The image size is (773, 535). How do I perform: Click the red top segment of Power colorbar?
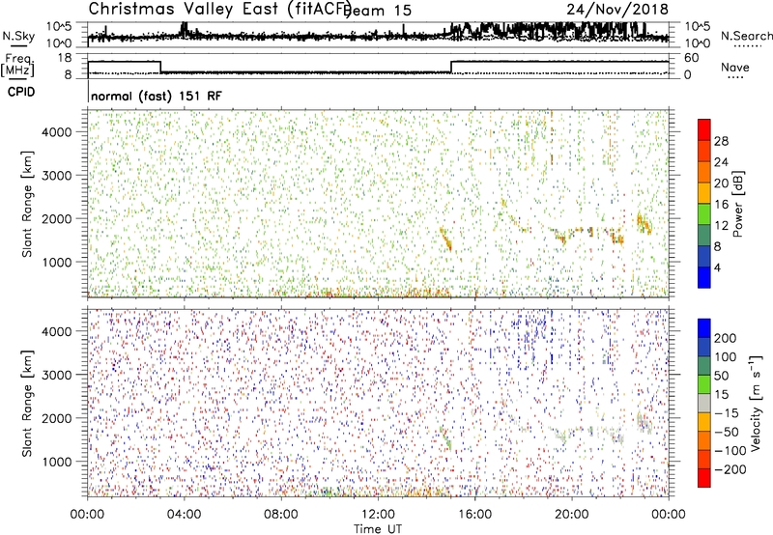point(704,129)
